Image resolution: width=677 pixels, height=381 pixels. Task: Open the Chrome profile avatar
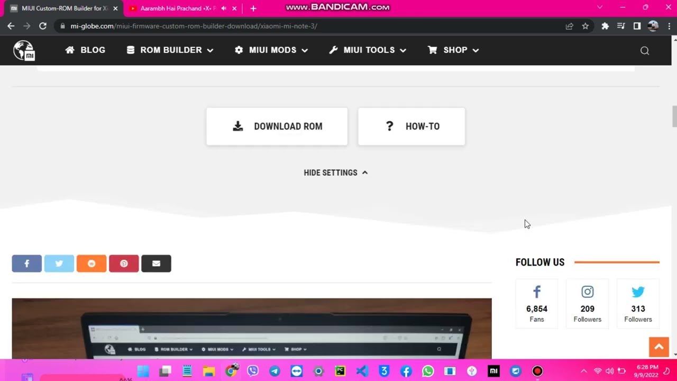[x=653, y=26]
